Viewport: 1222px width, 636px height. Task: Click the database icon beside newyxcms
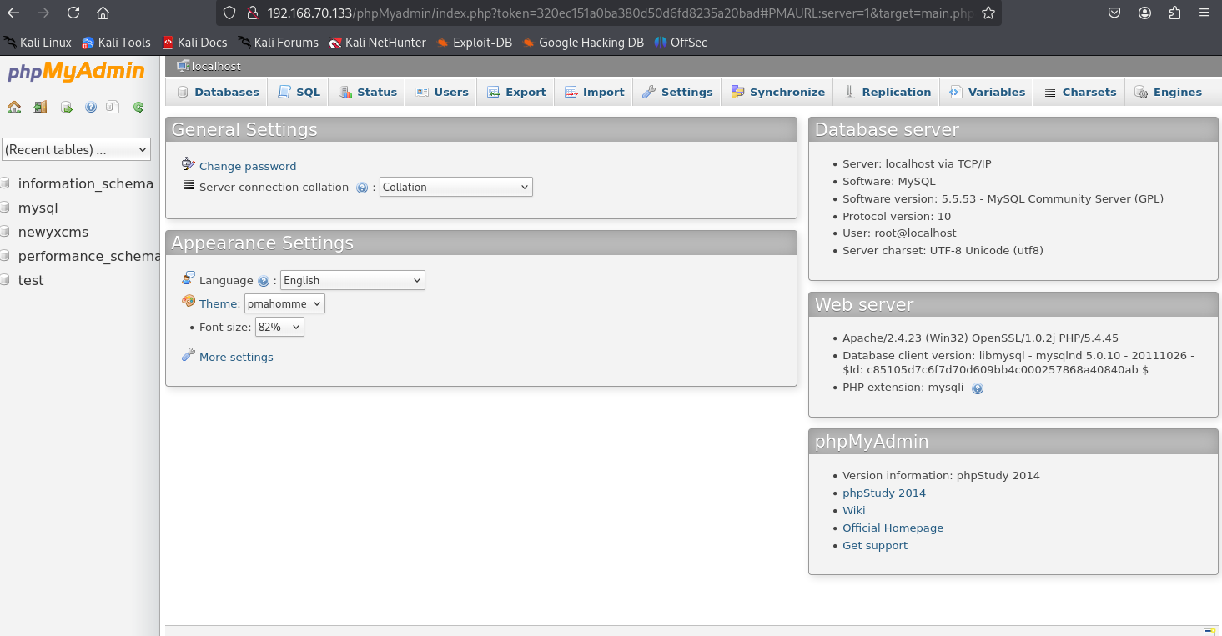[x=5, y=232]
